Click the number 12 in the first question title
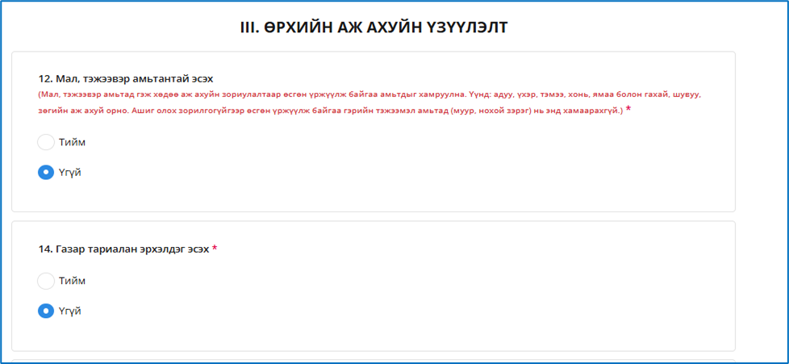789x364 pixels. pyautogui.click(x=44, y=78)
